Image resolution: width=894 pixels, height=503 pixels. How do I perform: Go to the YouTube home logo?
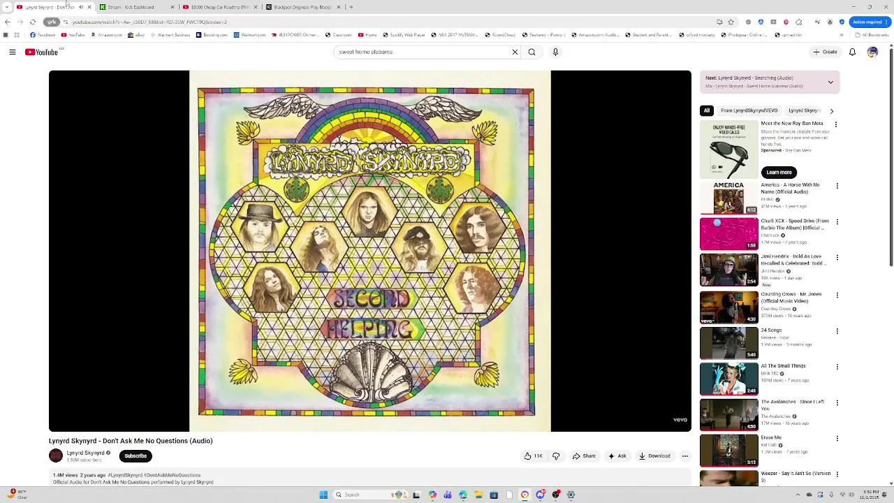pos(41,52)
